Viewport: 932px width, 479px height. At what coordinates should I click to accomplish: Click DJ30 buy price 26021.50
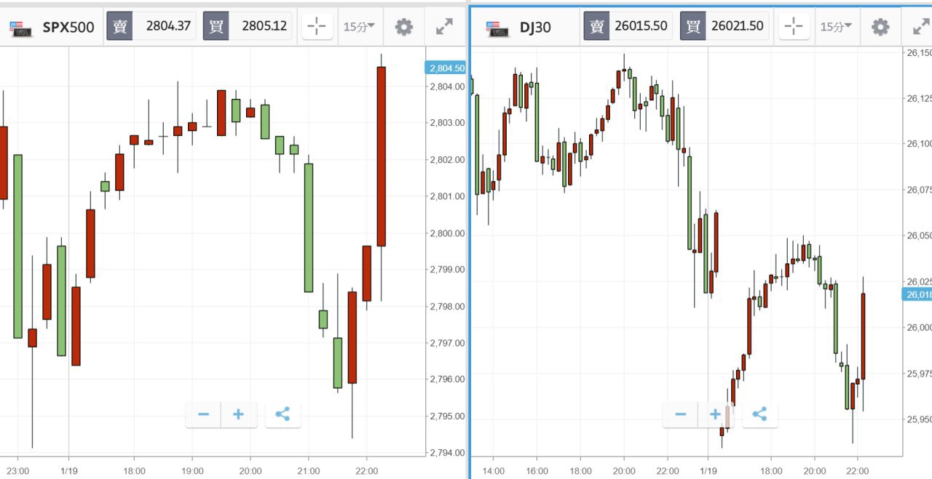tap(737, 26)
